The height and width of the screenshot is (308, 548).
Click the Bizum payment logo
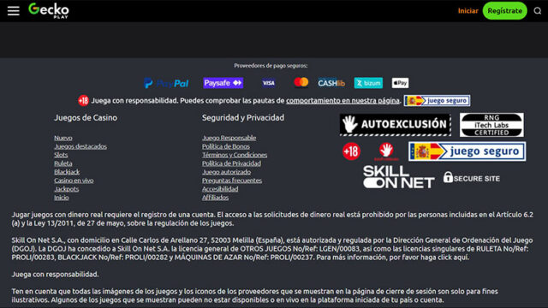368,83
